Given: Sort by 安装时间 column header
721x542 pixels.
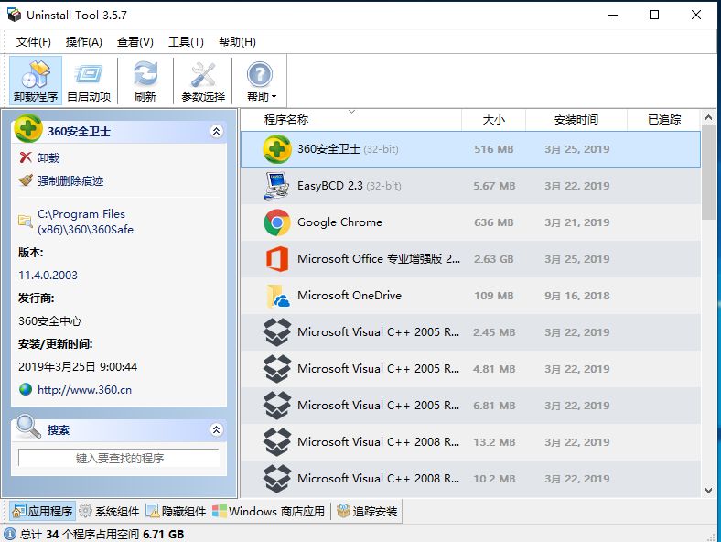Looking at the screenshot, I should 576,120.
